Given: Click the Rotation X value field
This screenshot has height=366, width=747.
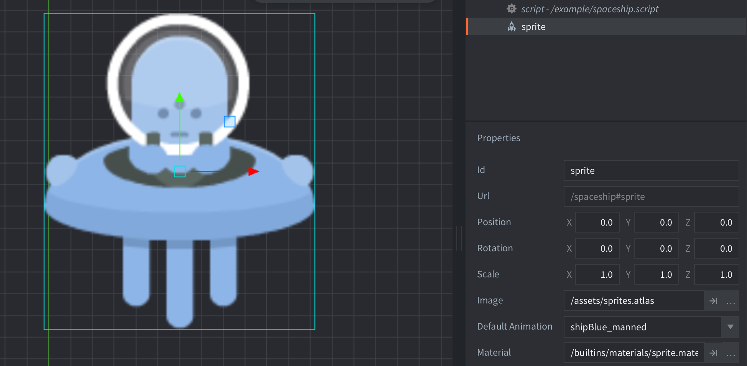Looking at the screenshot, I should [597, 248].
